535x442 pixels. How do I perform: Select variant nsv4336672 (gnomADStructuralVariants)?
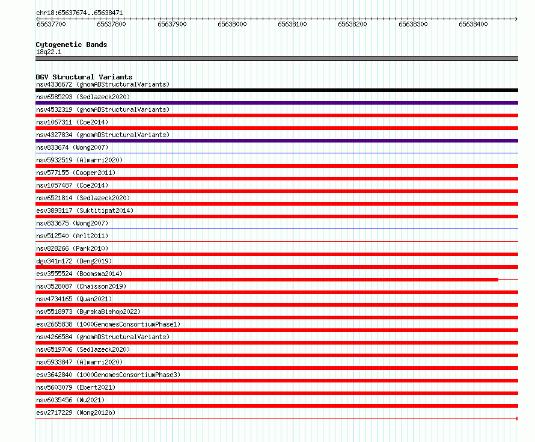pos(103,84)
